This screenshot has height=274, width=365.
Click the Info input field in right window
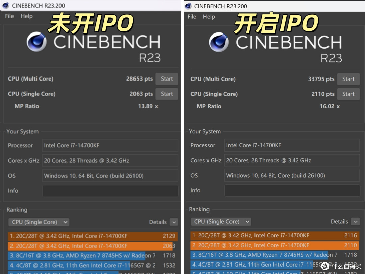click(x=292, y=190)
